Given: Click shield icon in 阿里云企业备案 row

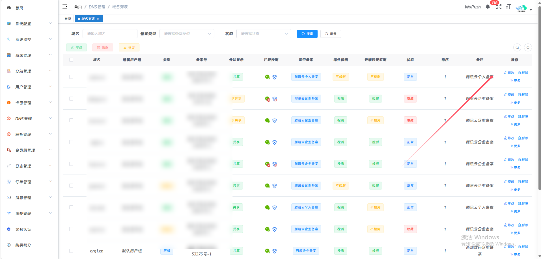Looking at the screenshot, I should (x=275, y=99).
